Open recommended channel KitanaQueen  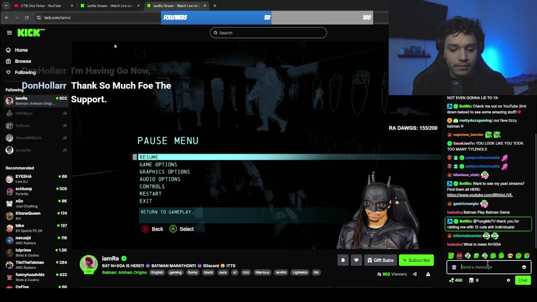(36, 216)
